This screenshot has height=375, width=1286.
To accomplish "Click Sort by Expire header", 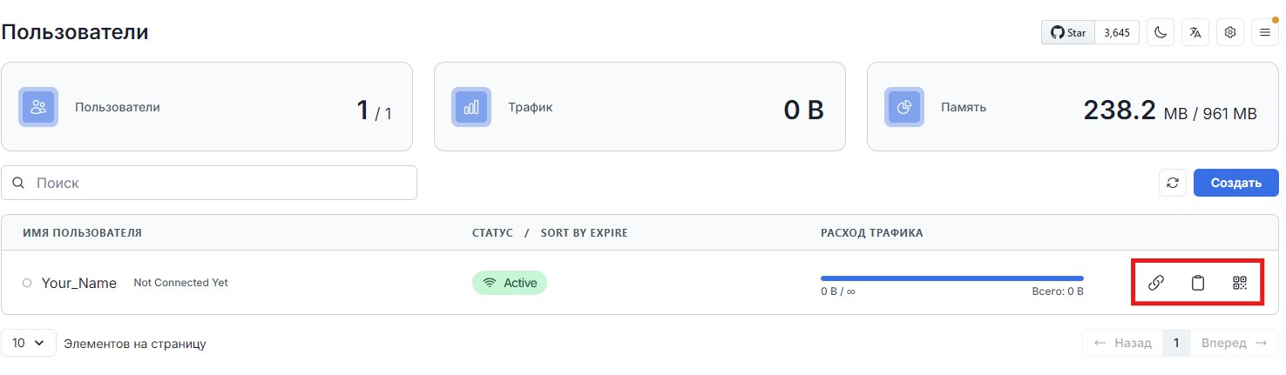I will click(584, 233).
